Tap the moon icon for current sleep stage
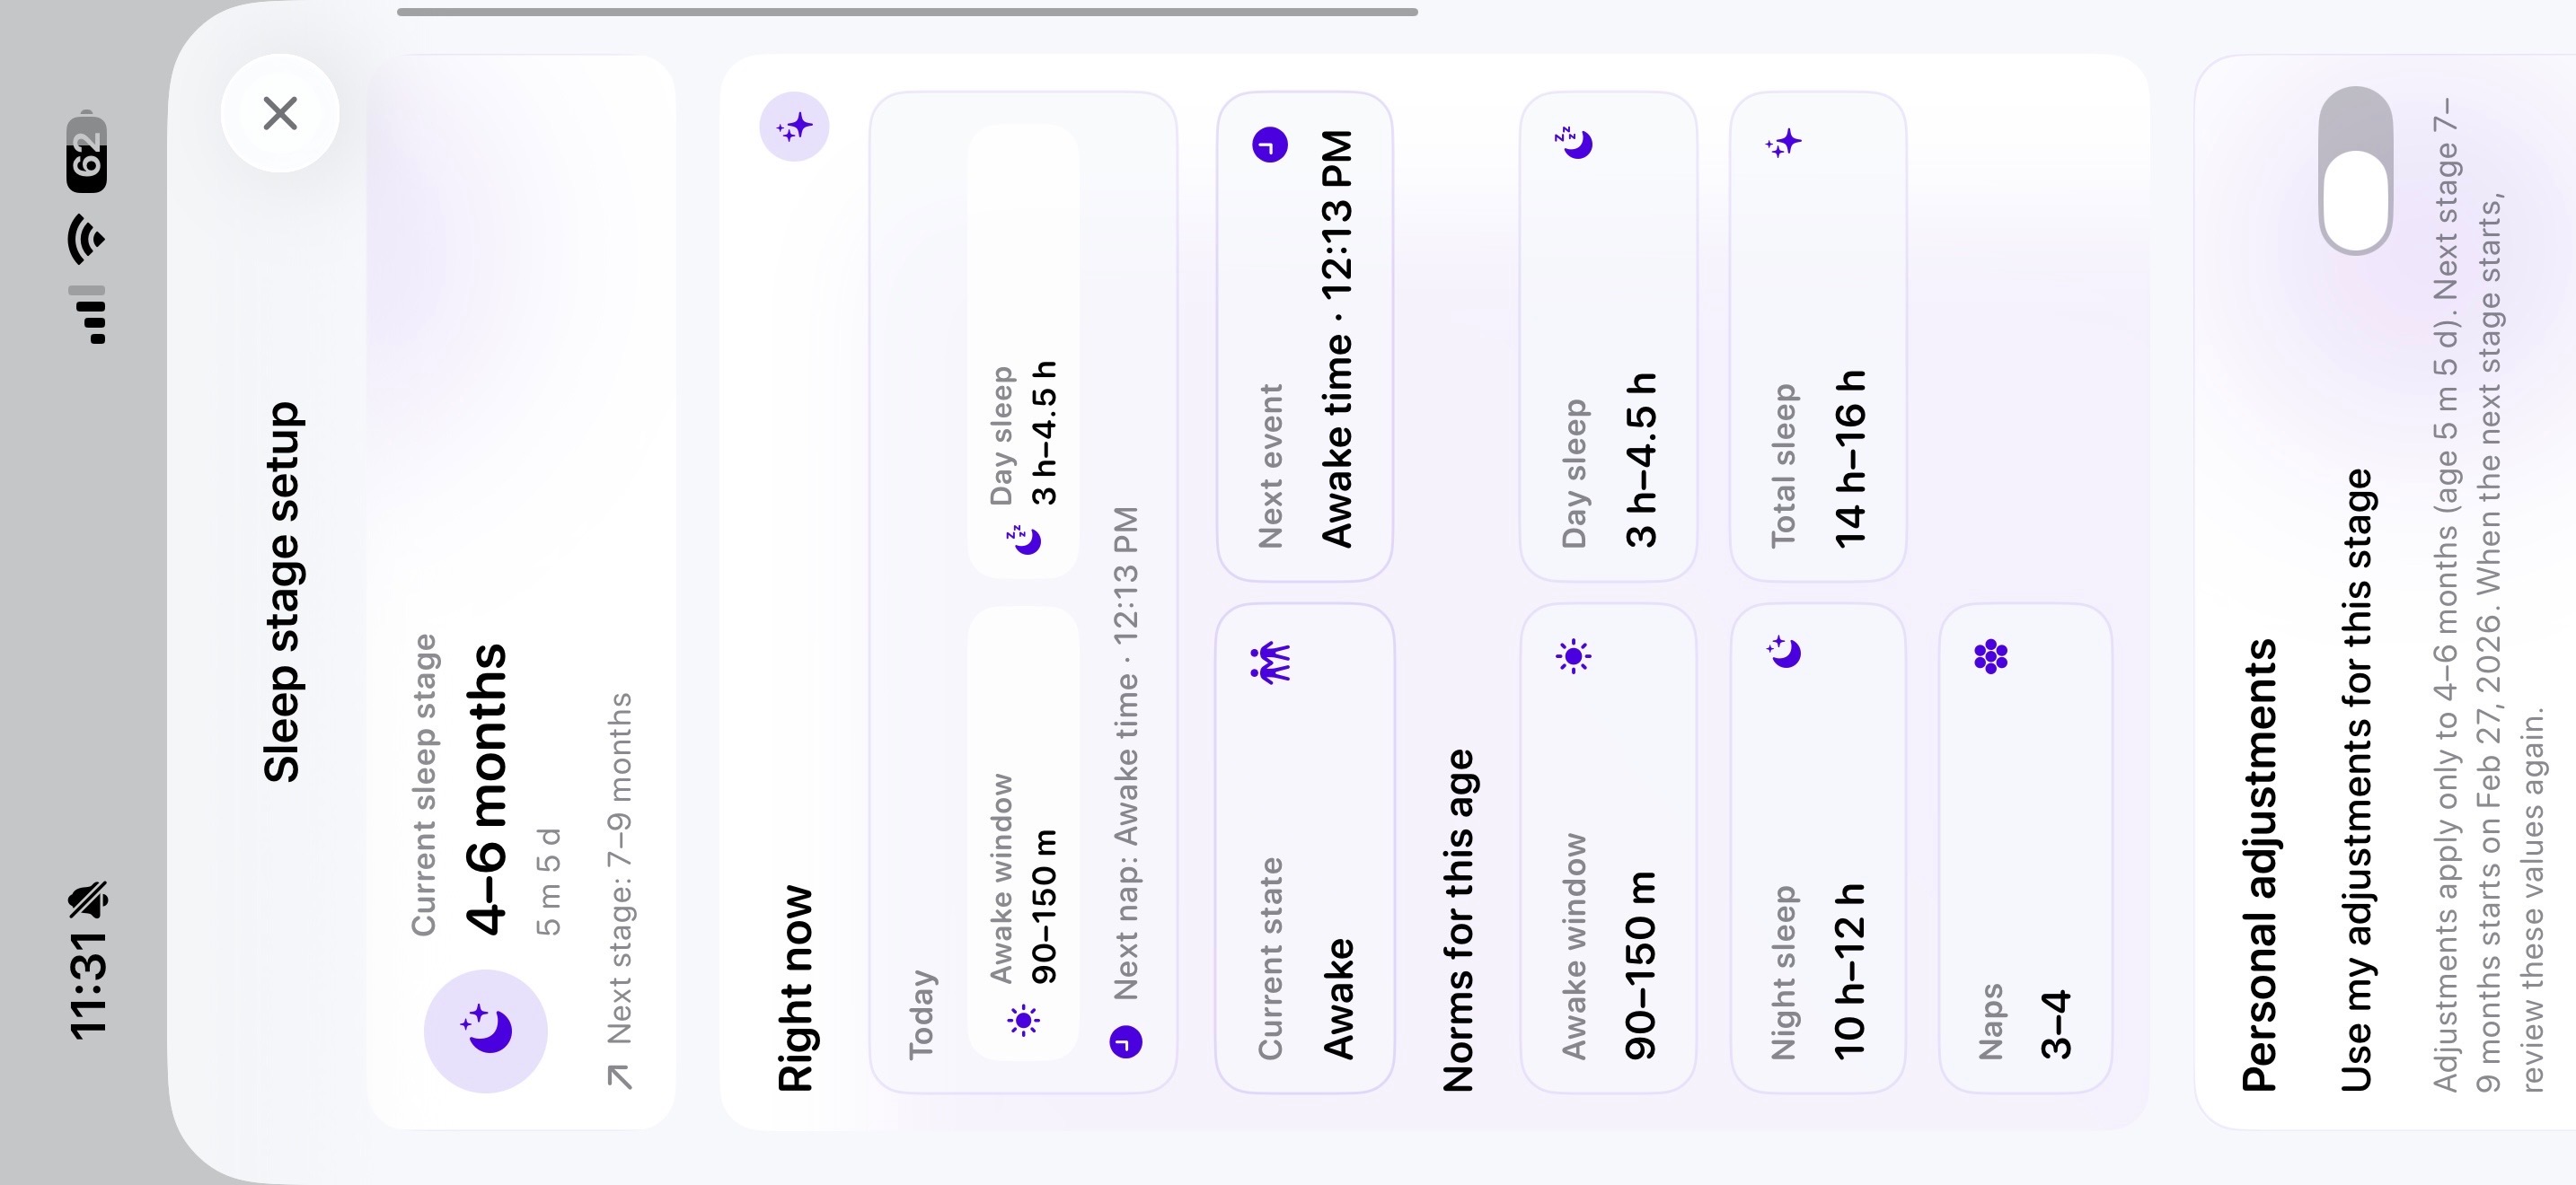 (486, 1030)
